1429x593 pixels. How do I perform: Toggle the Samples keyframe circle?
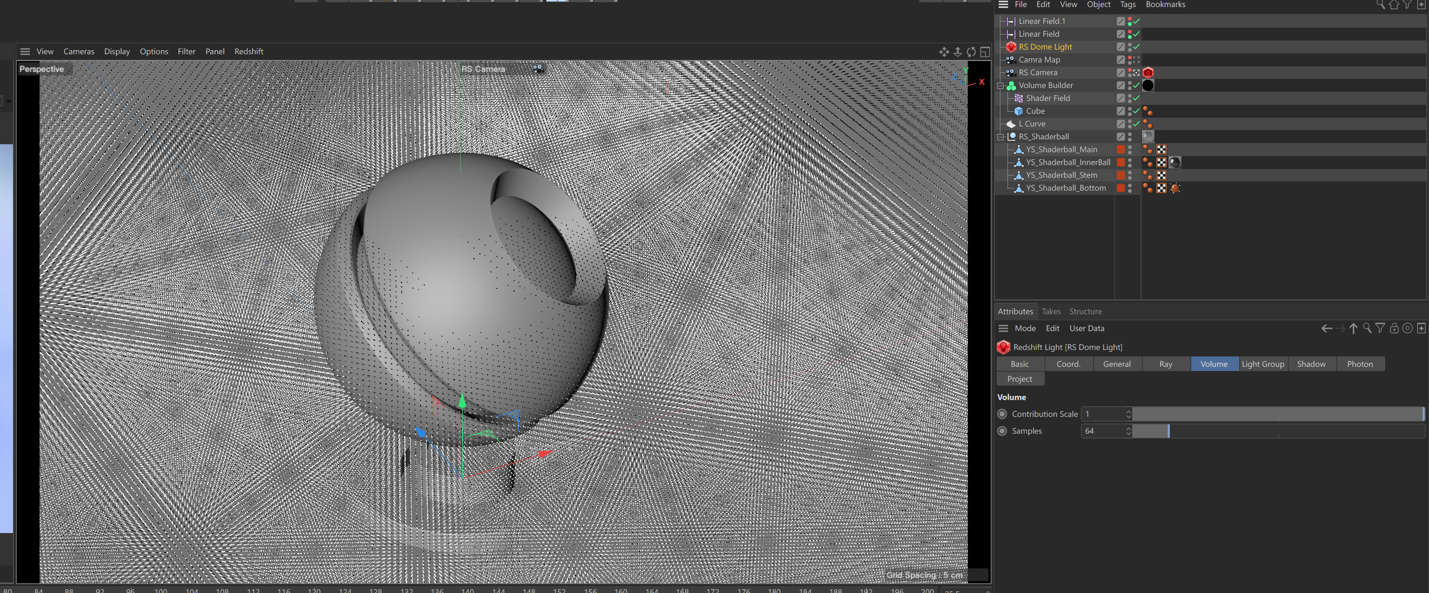point(1002,430)
